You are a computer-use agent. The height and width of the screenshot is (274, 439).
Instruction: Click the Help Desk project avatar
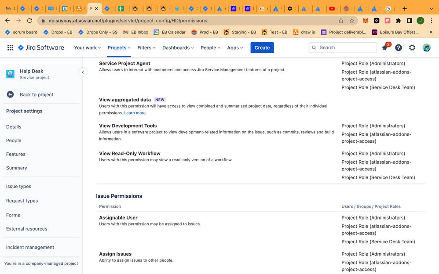[11, 74]
